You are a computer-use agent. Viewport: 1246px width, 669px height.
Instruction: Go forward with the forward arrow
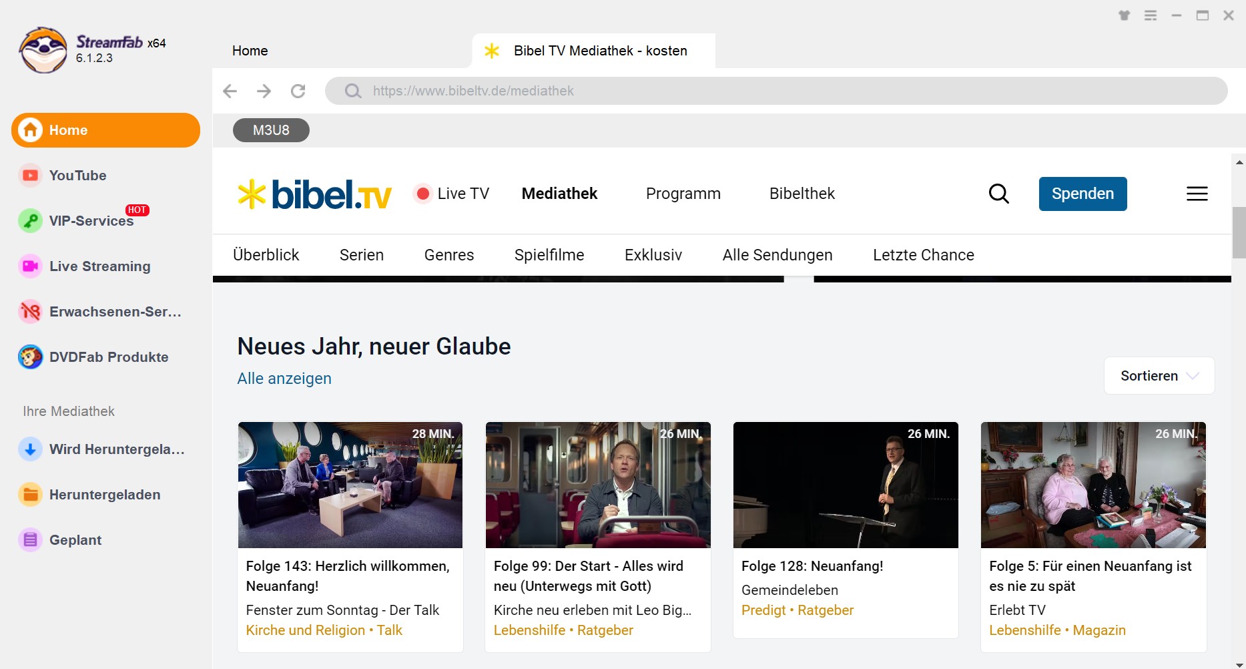tap(264, 91)
